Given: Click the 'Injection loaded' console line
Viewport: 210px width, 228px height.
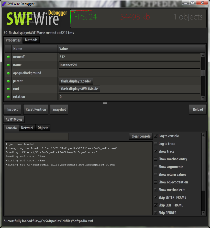Looking at the screenshot, I should (x=20, y=144).
